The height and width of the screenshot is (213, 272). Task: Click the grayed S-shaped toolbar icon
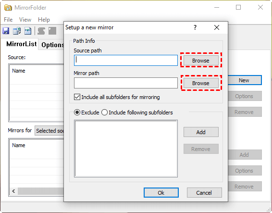point(41,31)
